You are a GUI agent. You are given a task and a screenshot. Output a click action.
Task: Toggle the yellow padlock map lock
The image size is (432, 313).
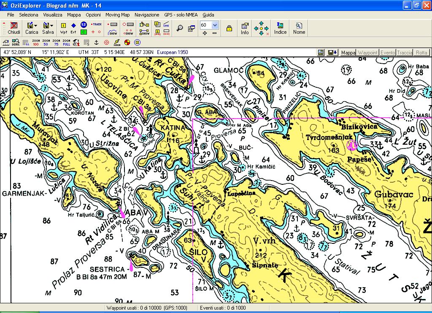[x=229, y=28]
